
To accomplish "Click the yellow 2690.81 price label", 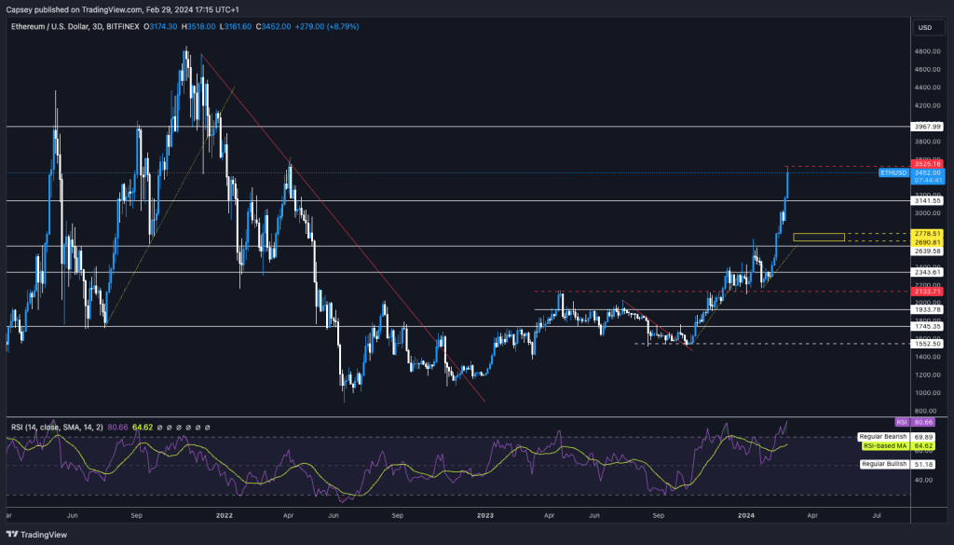I will click(927, 242).
